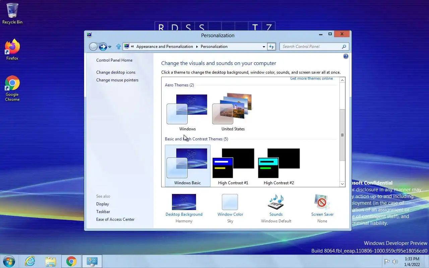This screenshot has height=268, width=429.
Task: Open the Screen Saver icon
Action: [x=322, y=202]
